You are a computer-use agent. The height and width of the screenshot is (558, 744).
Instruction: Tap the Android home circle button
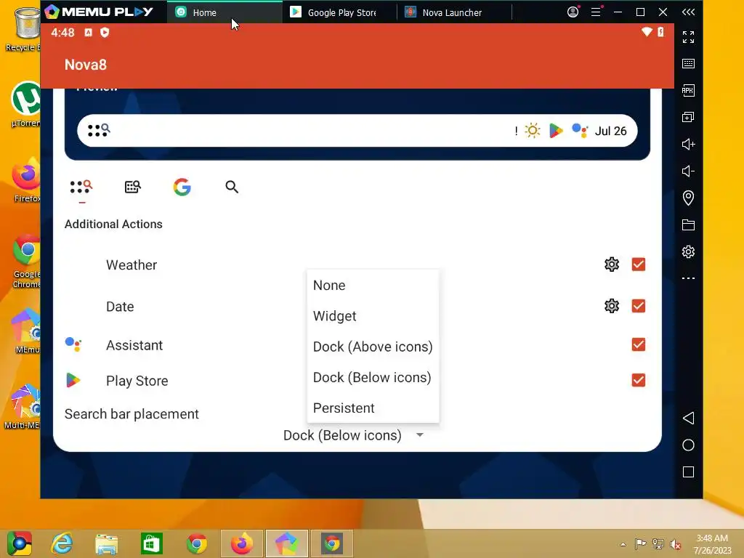[x=688, y=445]
